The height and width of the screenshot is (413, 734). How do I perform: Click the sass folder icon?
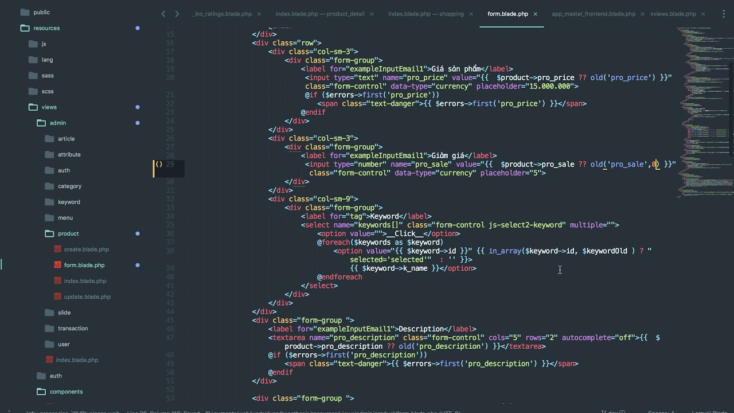(33, 75)
